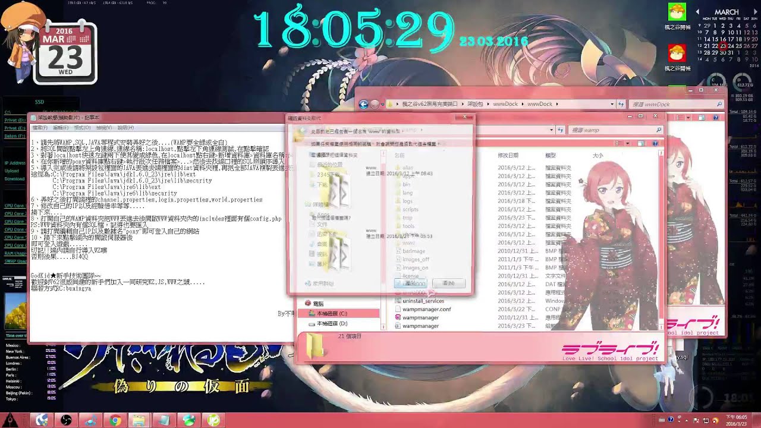Image resolution: width=761 pixels, height=428 pixels.
Task: Open the 編輯(E) menu in Notepad
Action: pyautogui.click(x=61, y=128)
